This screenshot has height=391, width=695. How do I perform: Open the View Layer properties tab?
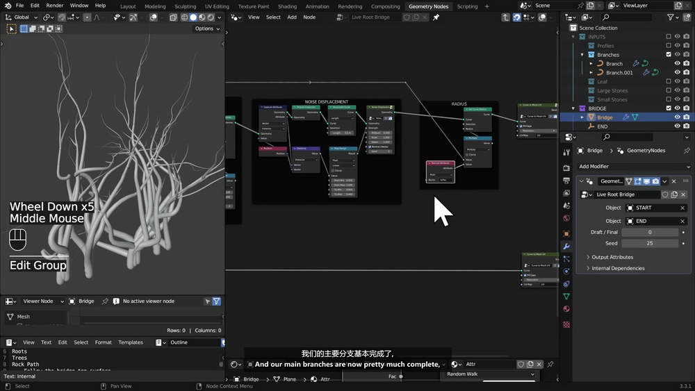click(566, 193)
